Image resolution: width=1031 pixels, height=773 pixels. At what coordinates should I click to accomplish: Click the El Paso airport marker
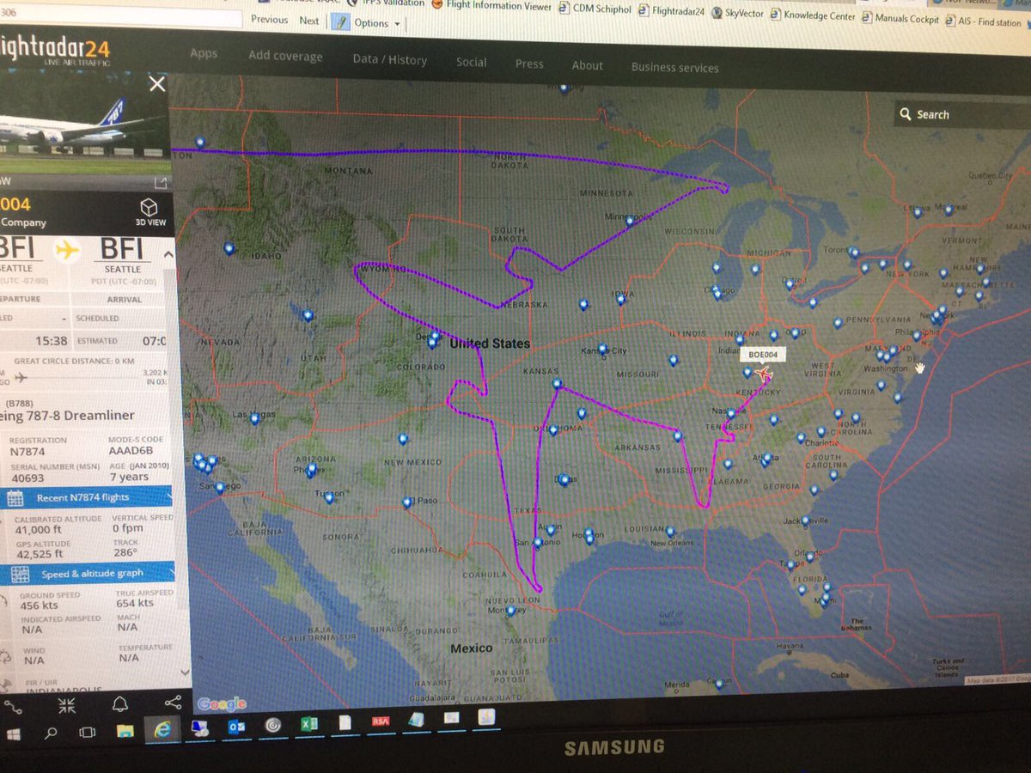click(407, 502)
